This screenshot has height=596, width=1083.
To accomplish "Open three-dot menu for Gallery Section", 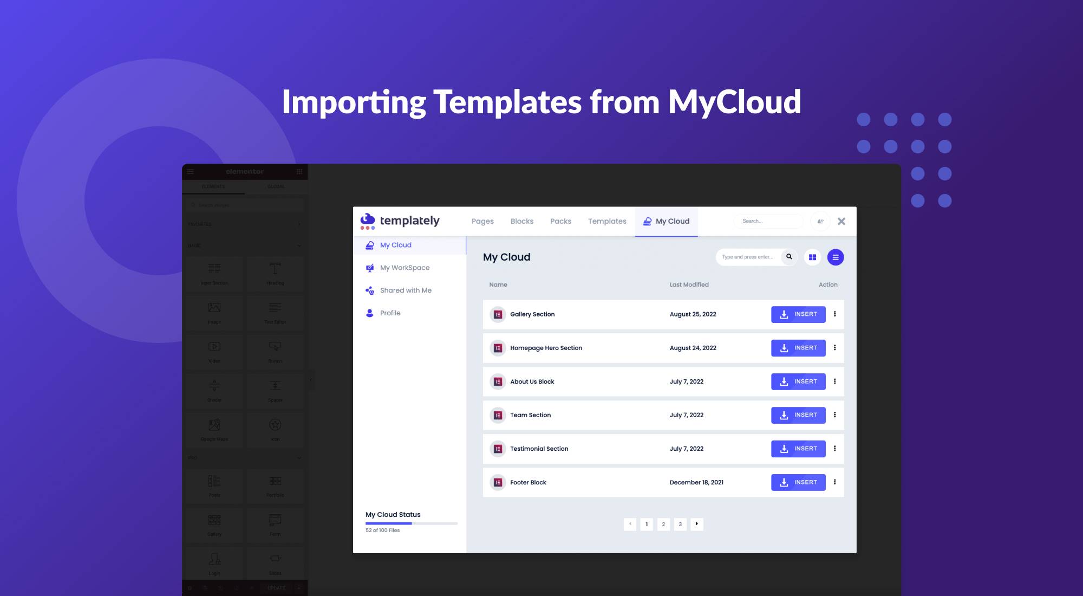I will (x=834, y=314).
